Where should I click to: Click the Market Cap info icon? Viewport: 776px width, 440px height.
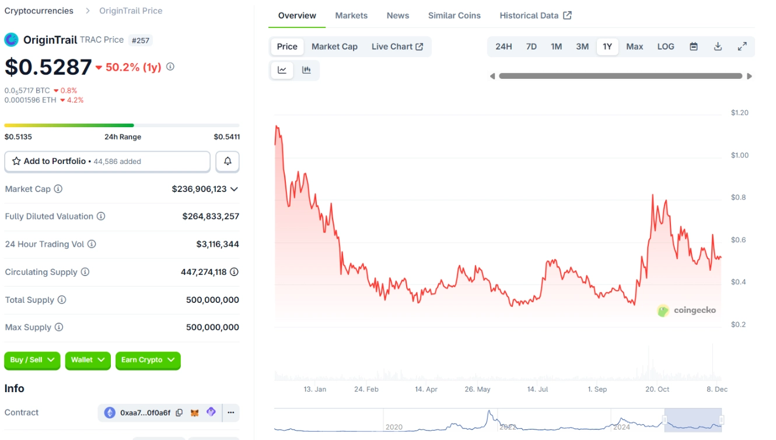pyautogui.click(x=58, y=189)
